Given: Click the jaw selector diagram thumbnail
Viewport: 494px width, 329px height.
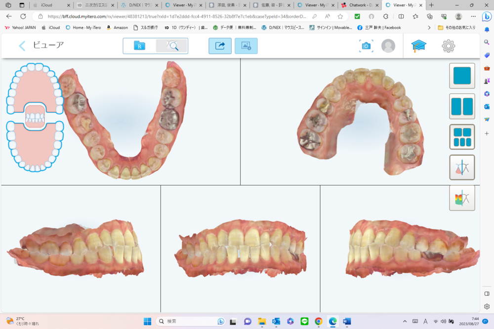Looking at the screenshot, I should point(35,117).
